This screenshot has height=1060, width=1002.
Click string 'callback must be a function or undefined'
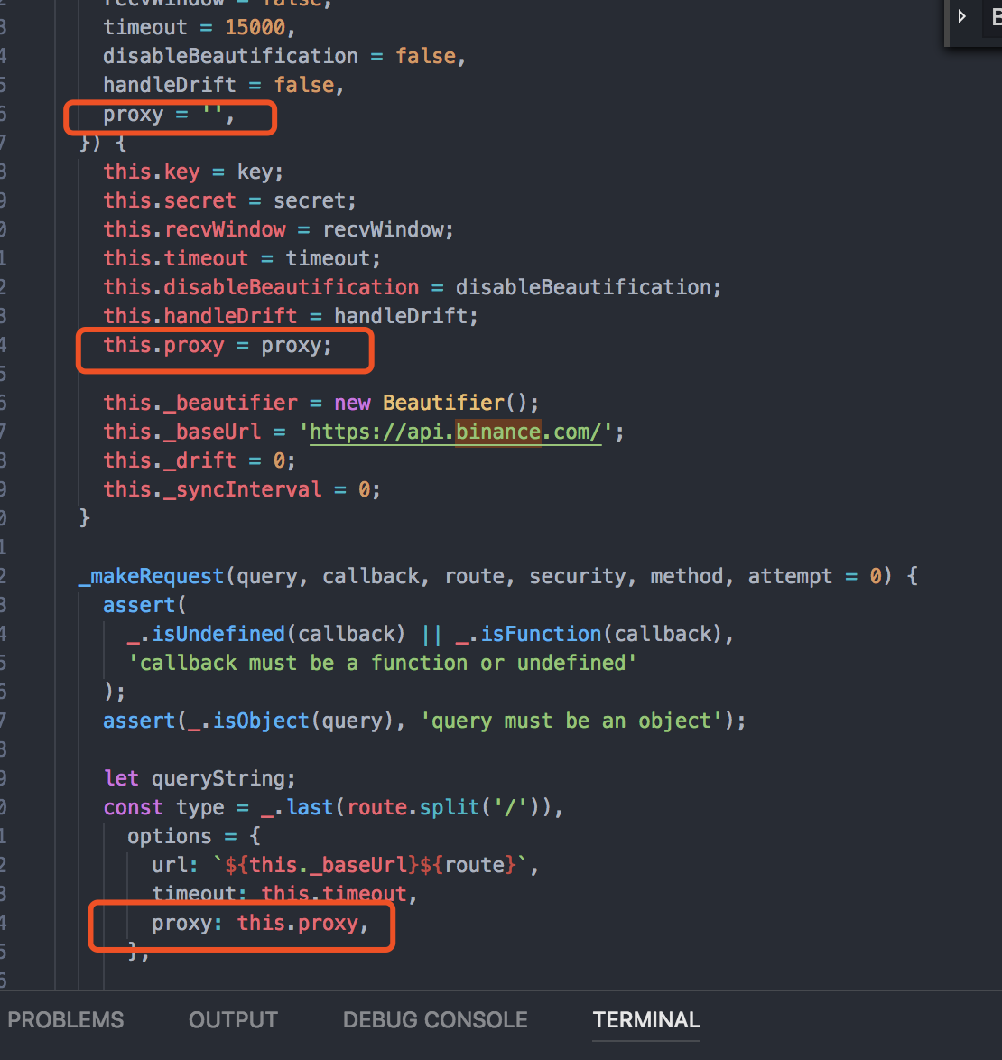click(382, 663)
